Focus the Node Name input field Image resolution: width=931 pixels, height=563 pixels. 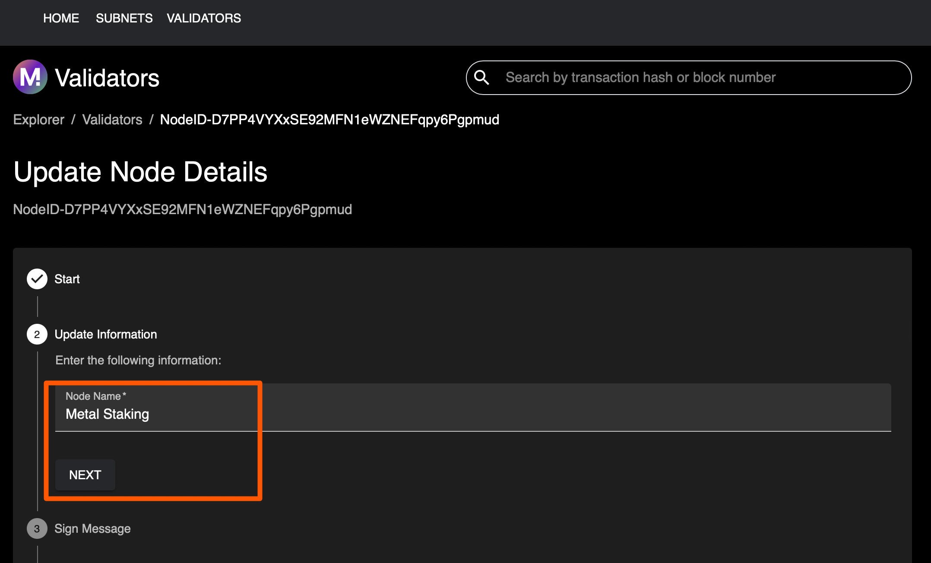tap(473, 414)
